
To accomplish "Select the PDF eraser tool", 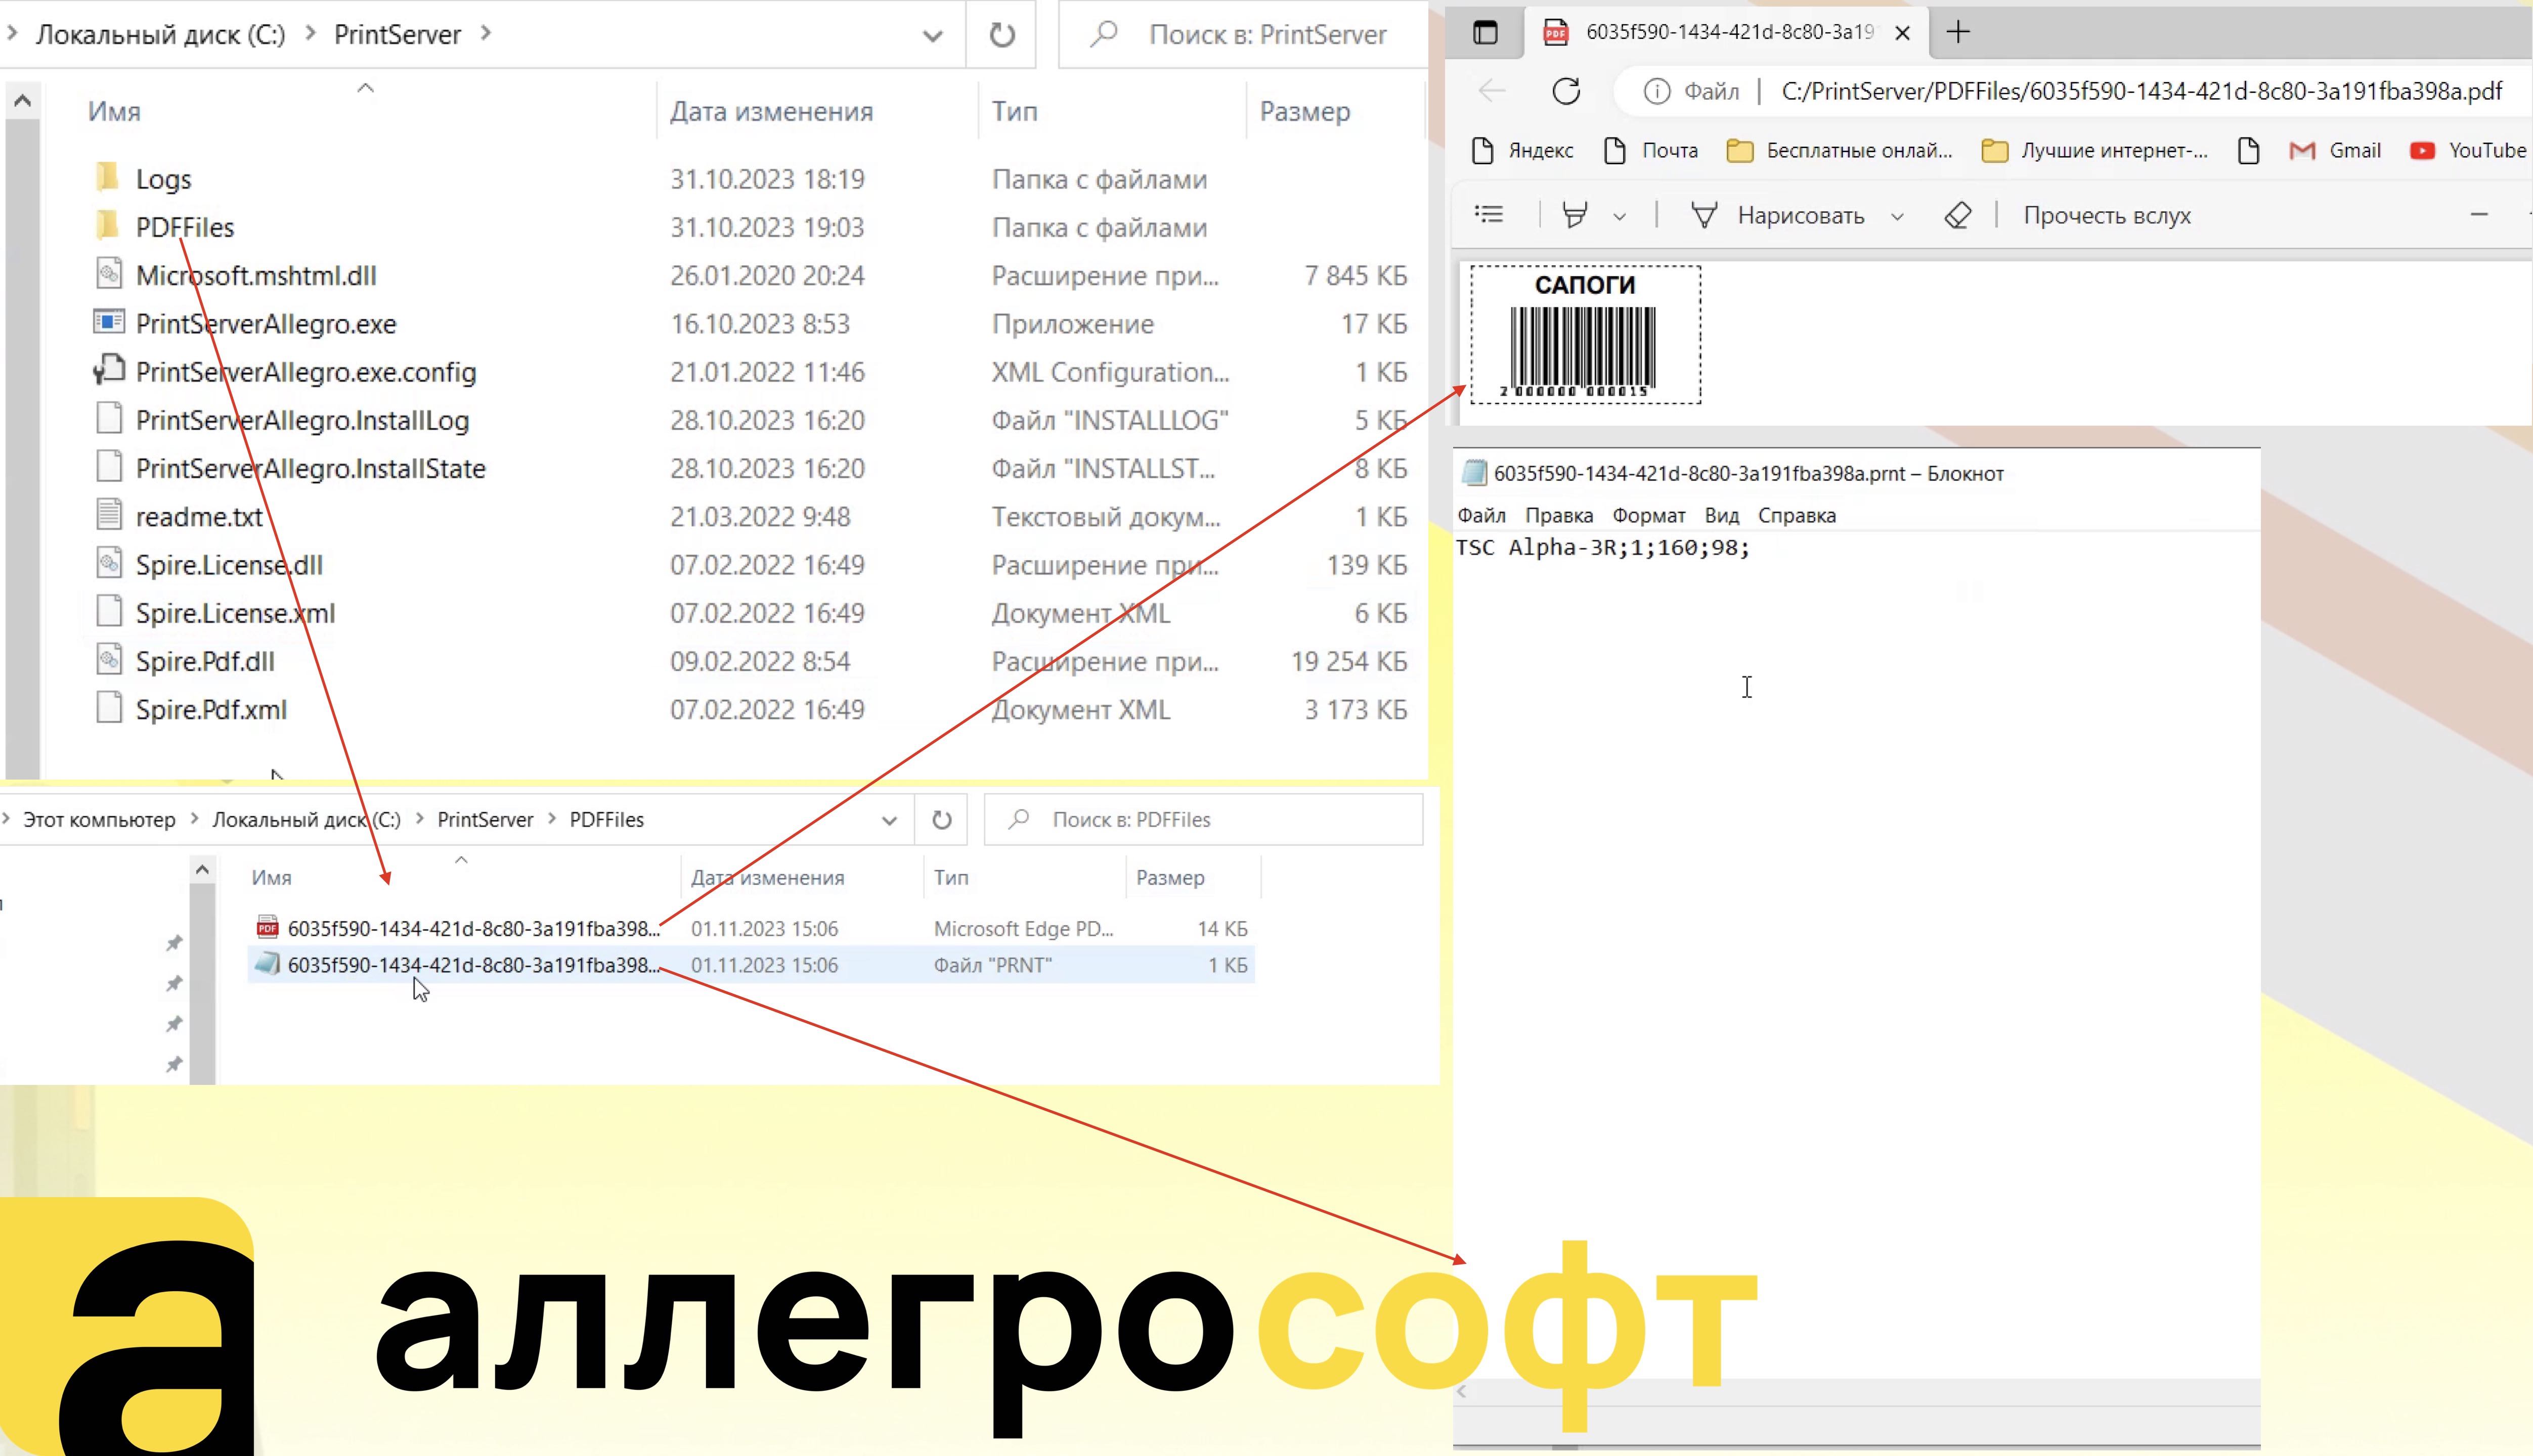I will click(x=1958, y=215).
